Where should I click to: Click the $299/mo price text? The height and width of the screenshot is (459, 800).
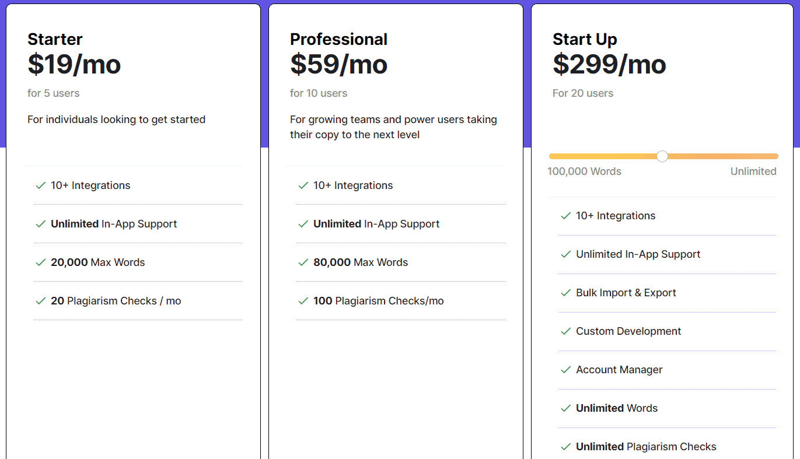click(609, 64)
